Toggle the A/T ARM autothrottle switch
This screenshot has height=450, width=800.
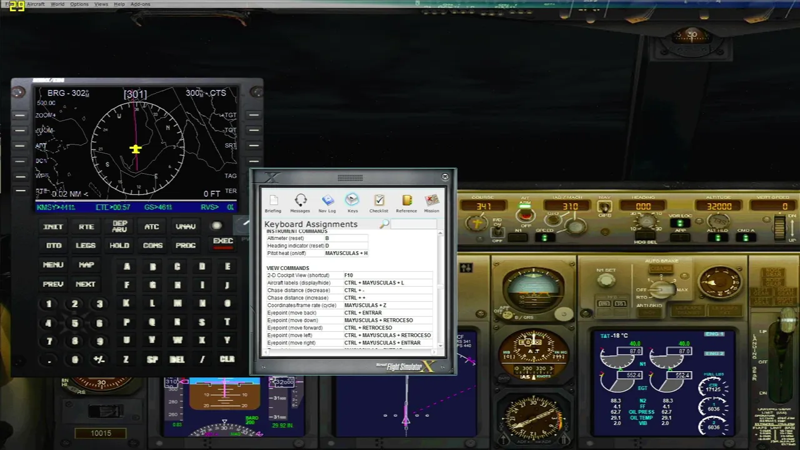click(525, 214)
